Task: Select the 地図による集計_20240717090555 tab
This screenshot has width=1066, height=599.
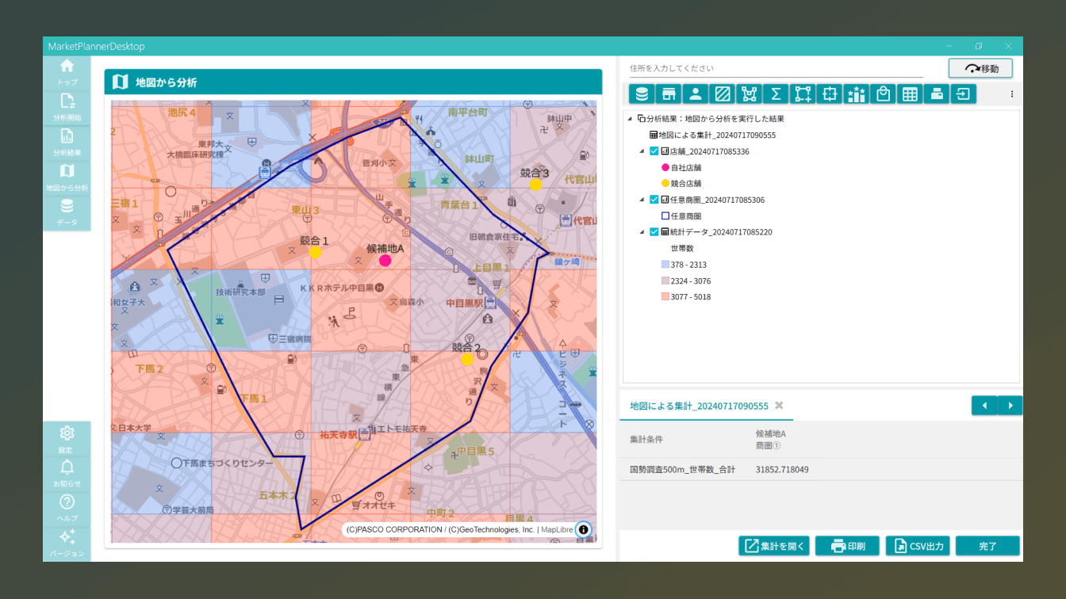Action: (698, 406)
